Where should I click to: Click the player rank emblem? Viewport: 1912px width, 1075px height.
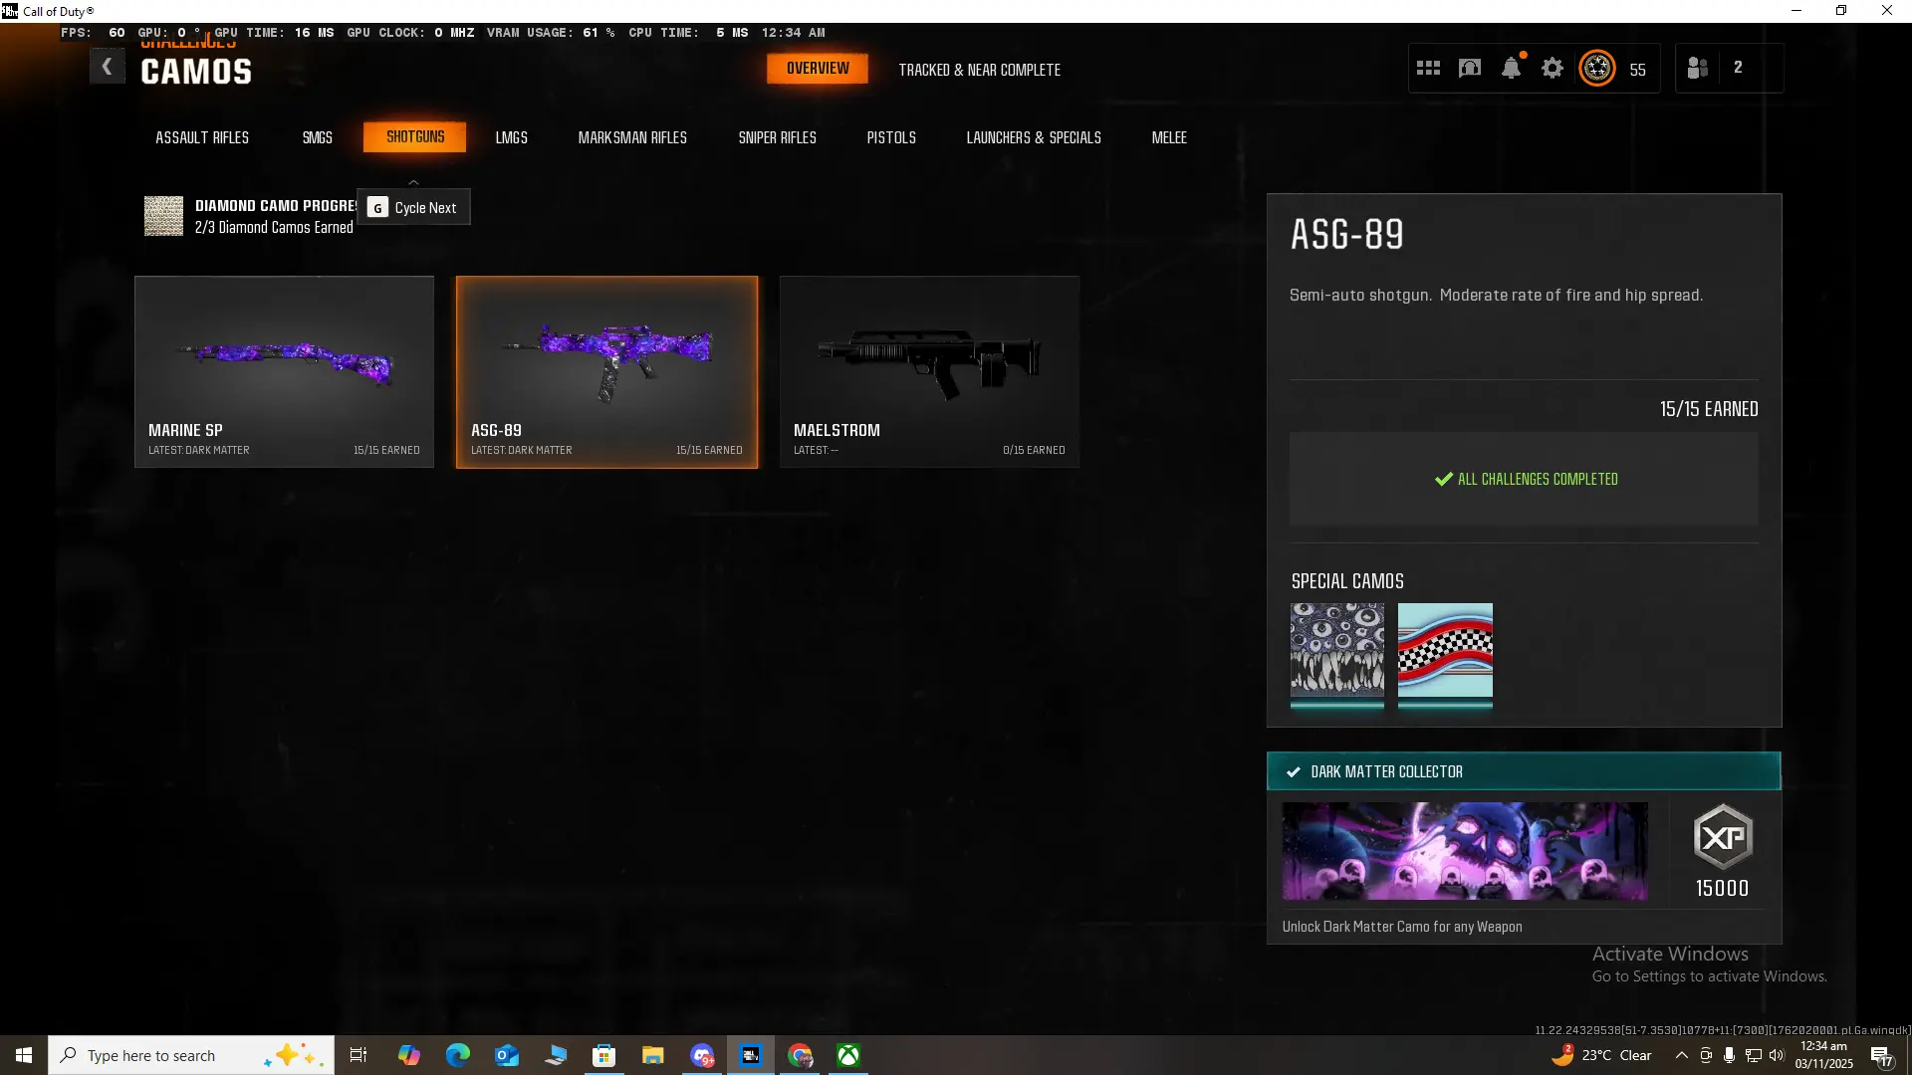tap(1597, 68)
